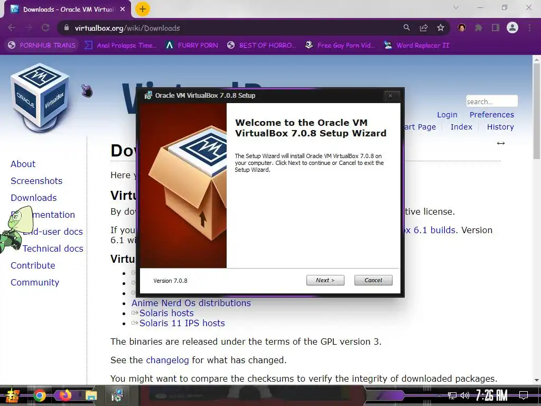The width and height of the screenshot is (541, 406).
Task: Close the Downloads – Oracle VM VirtualBox tab
Action: [123, 10]
